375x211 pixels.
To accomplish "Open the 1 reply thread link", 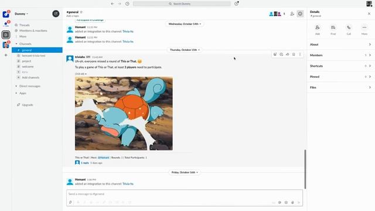I will tap(85, 163).
